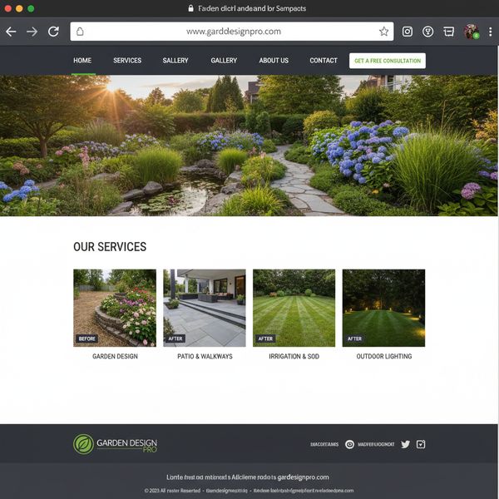Open the Services navigation item

click(x=127, y=61)
